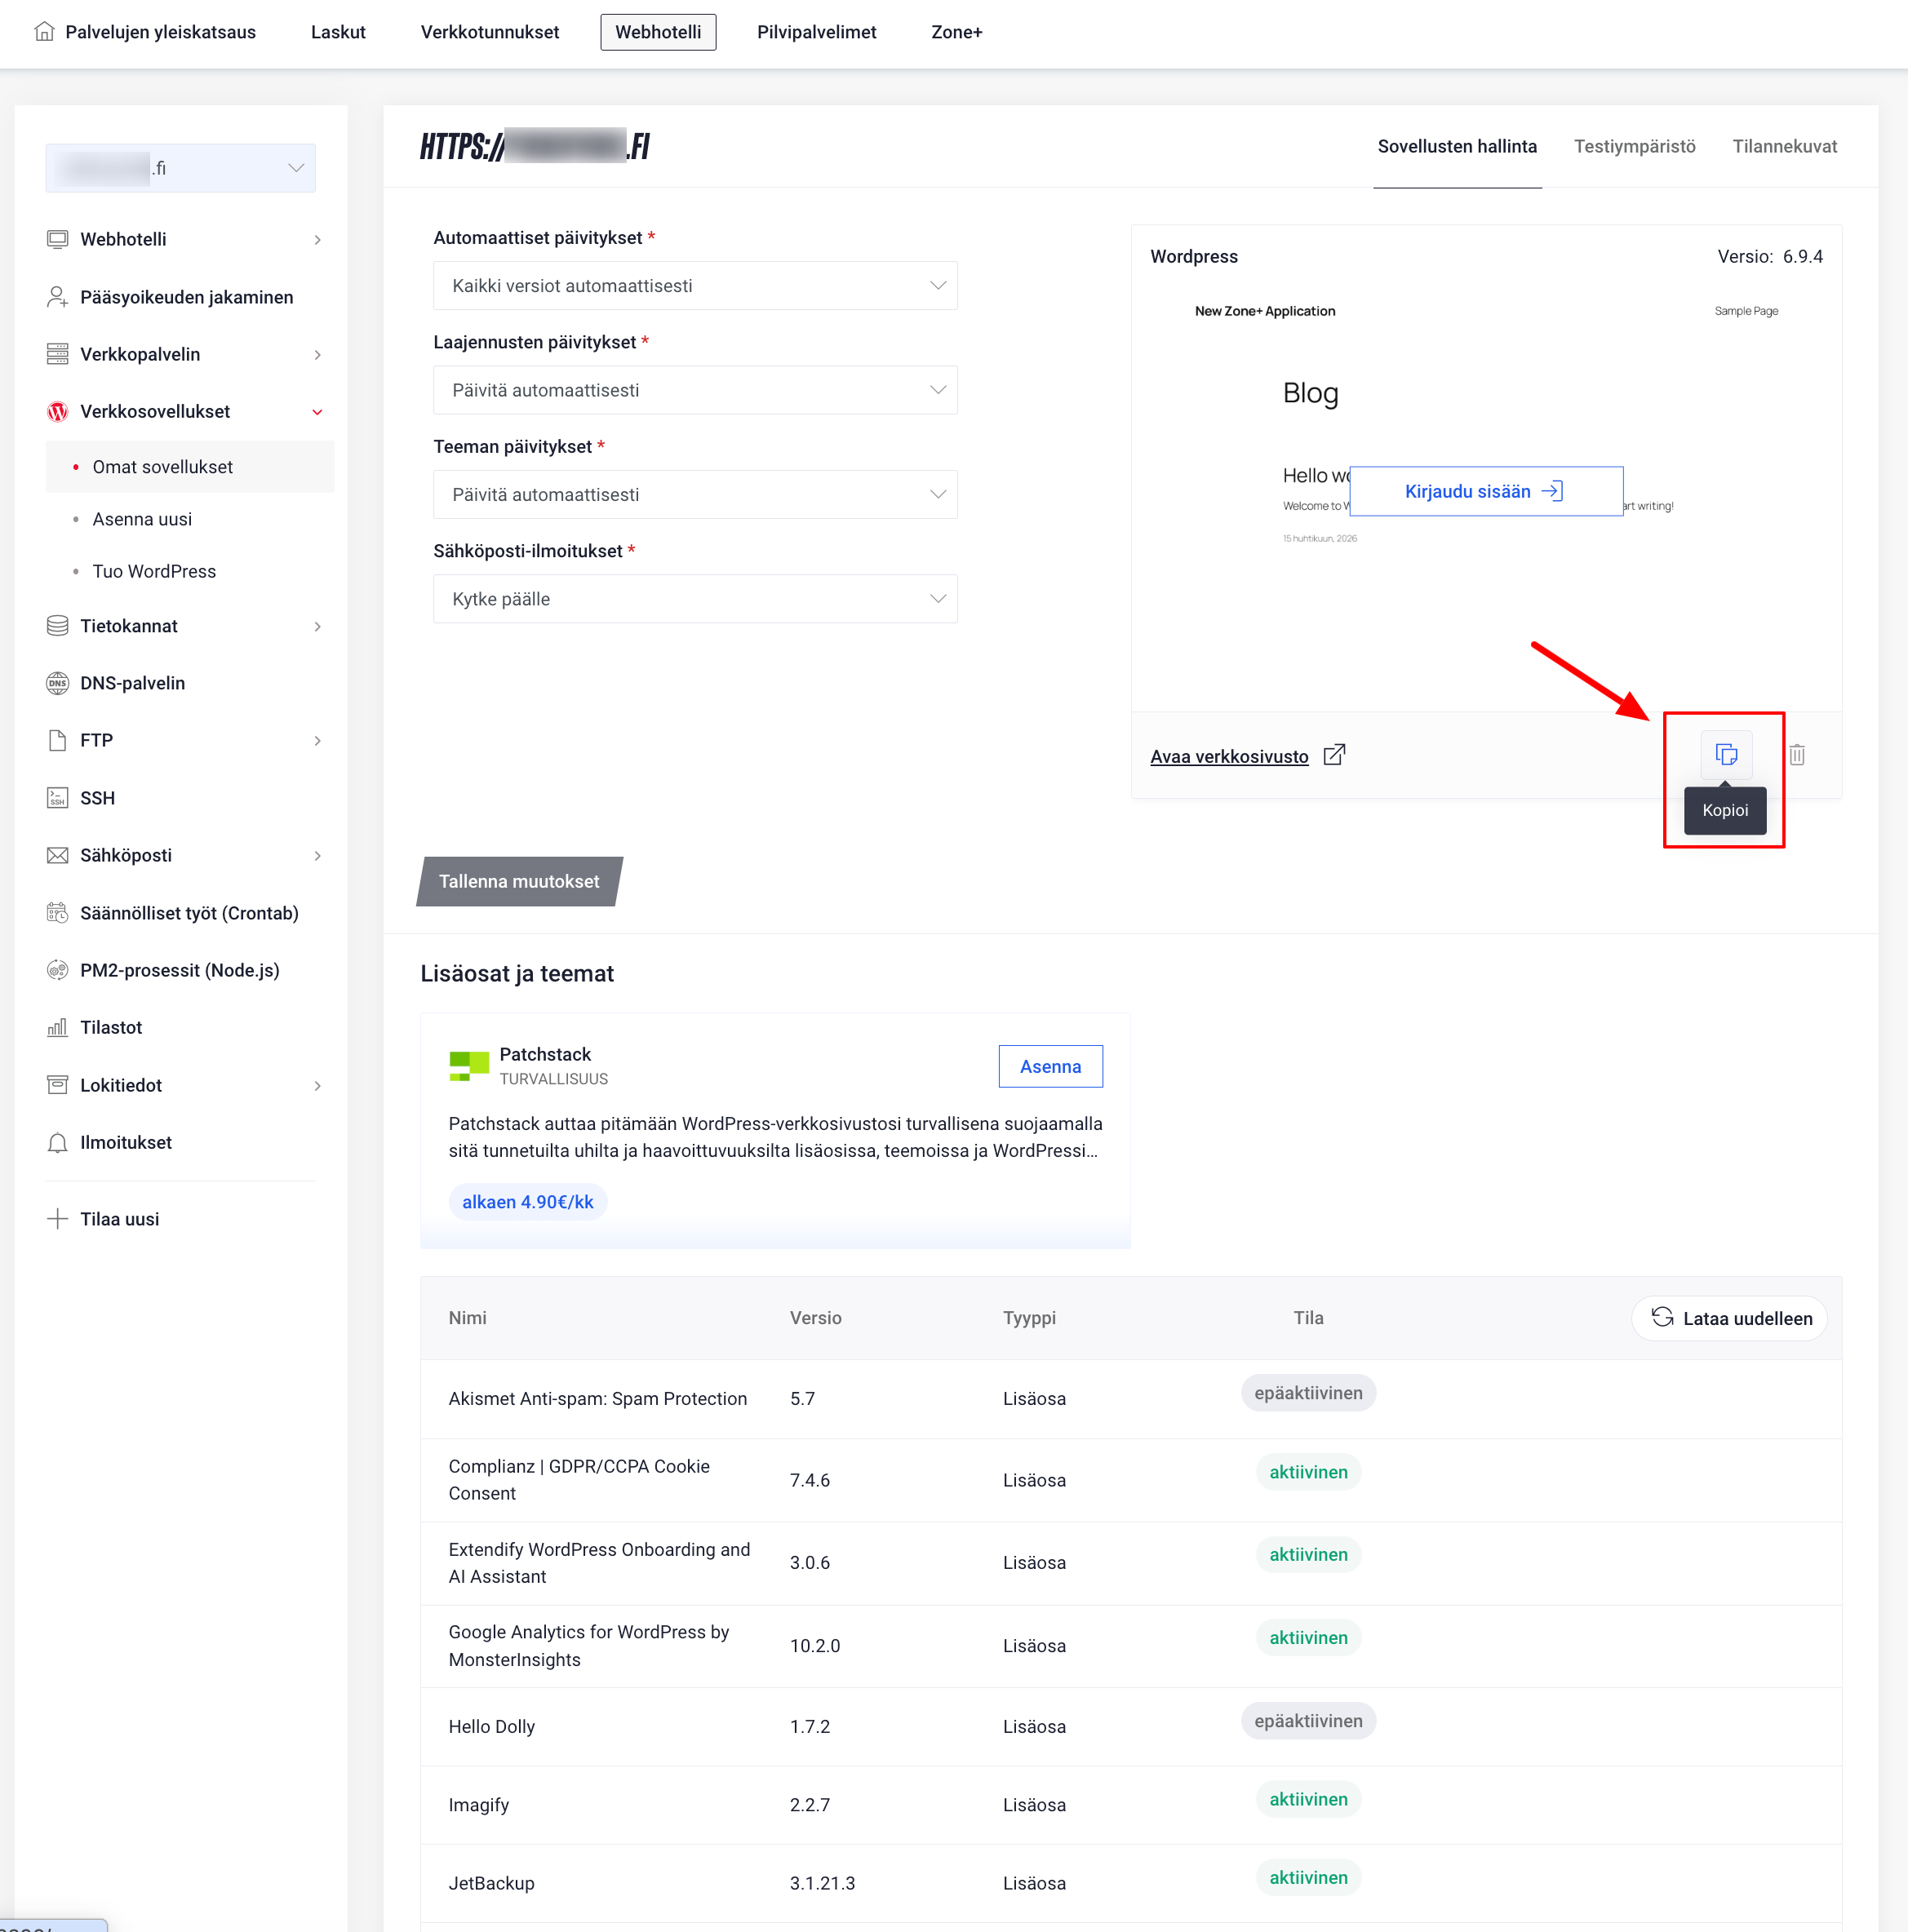
Task: Switch to the Testiympäristö tab
Action: [1634, 146]
